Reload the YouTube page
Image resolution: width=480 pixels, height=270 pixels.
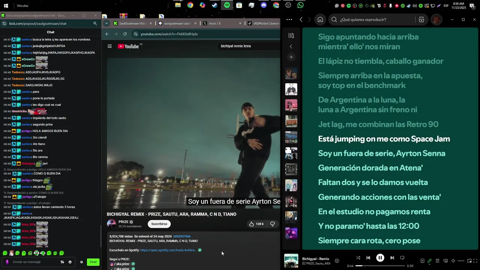click(125, 34)
